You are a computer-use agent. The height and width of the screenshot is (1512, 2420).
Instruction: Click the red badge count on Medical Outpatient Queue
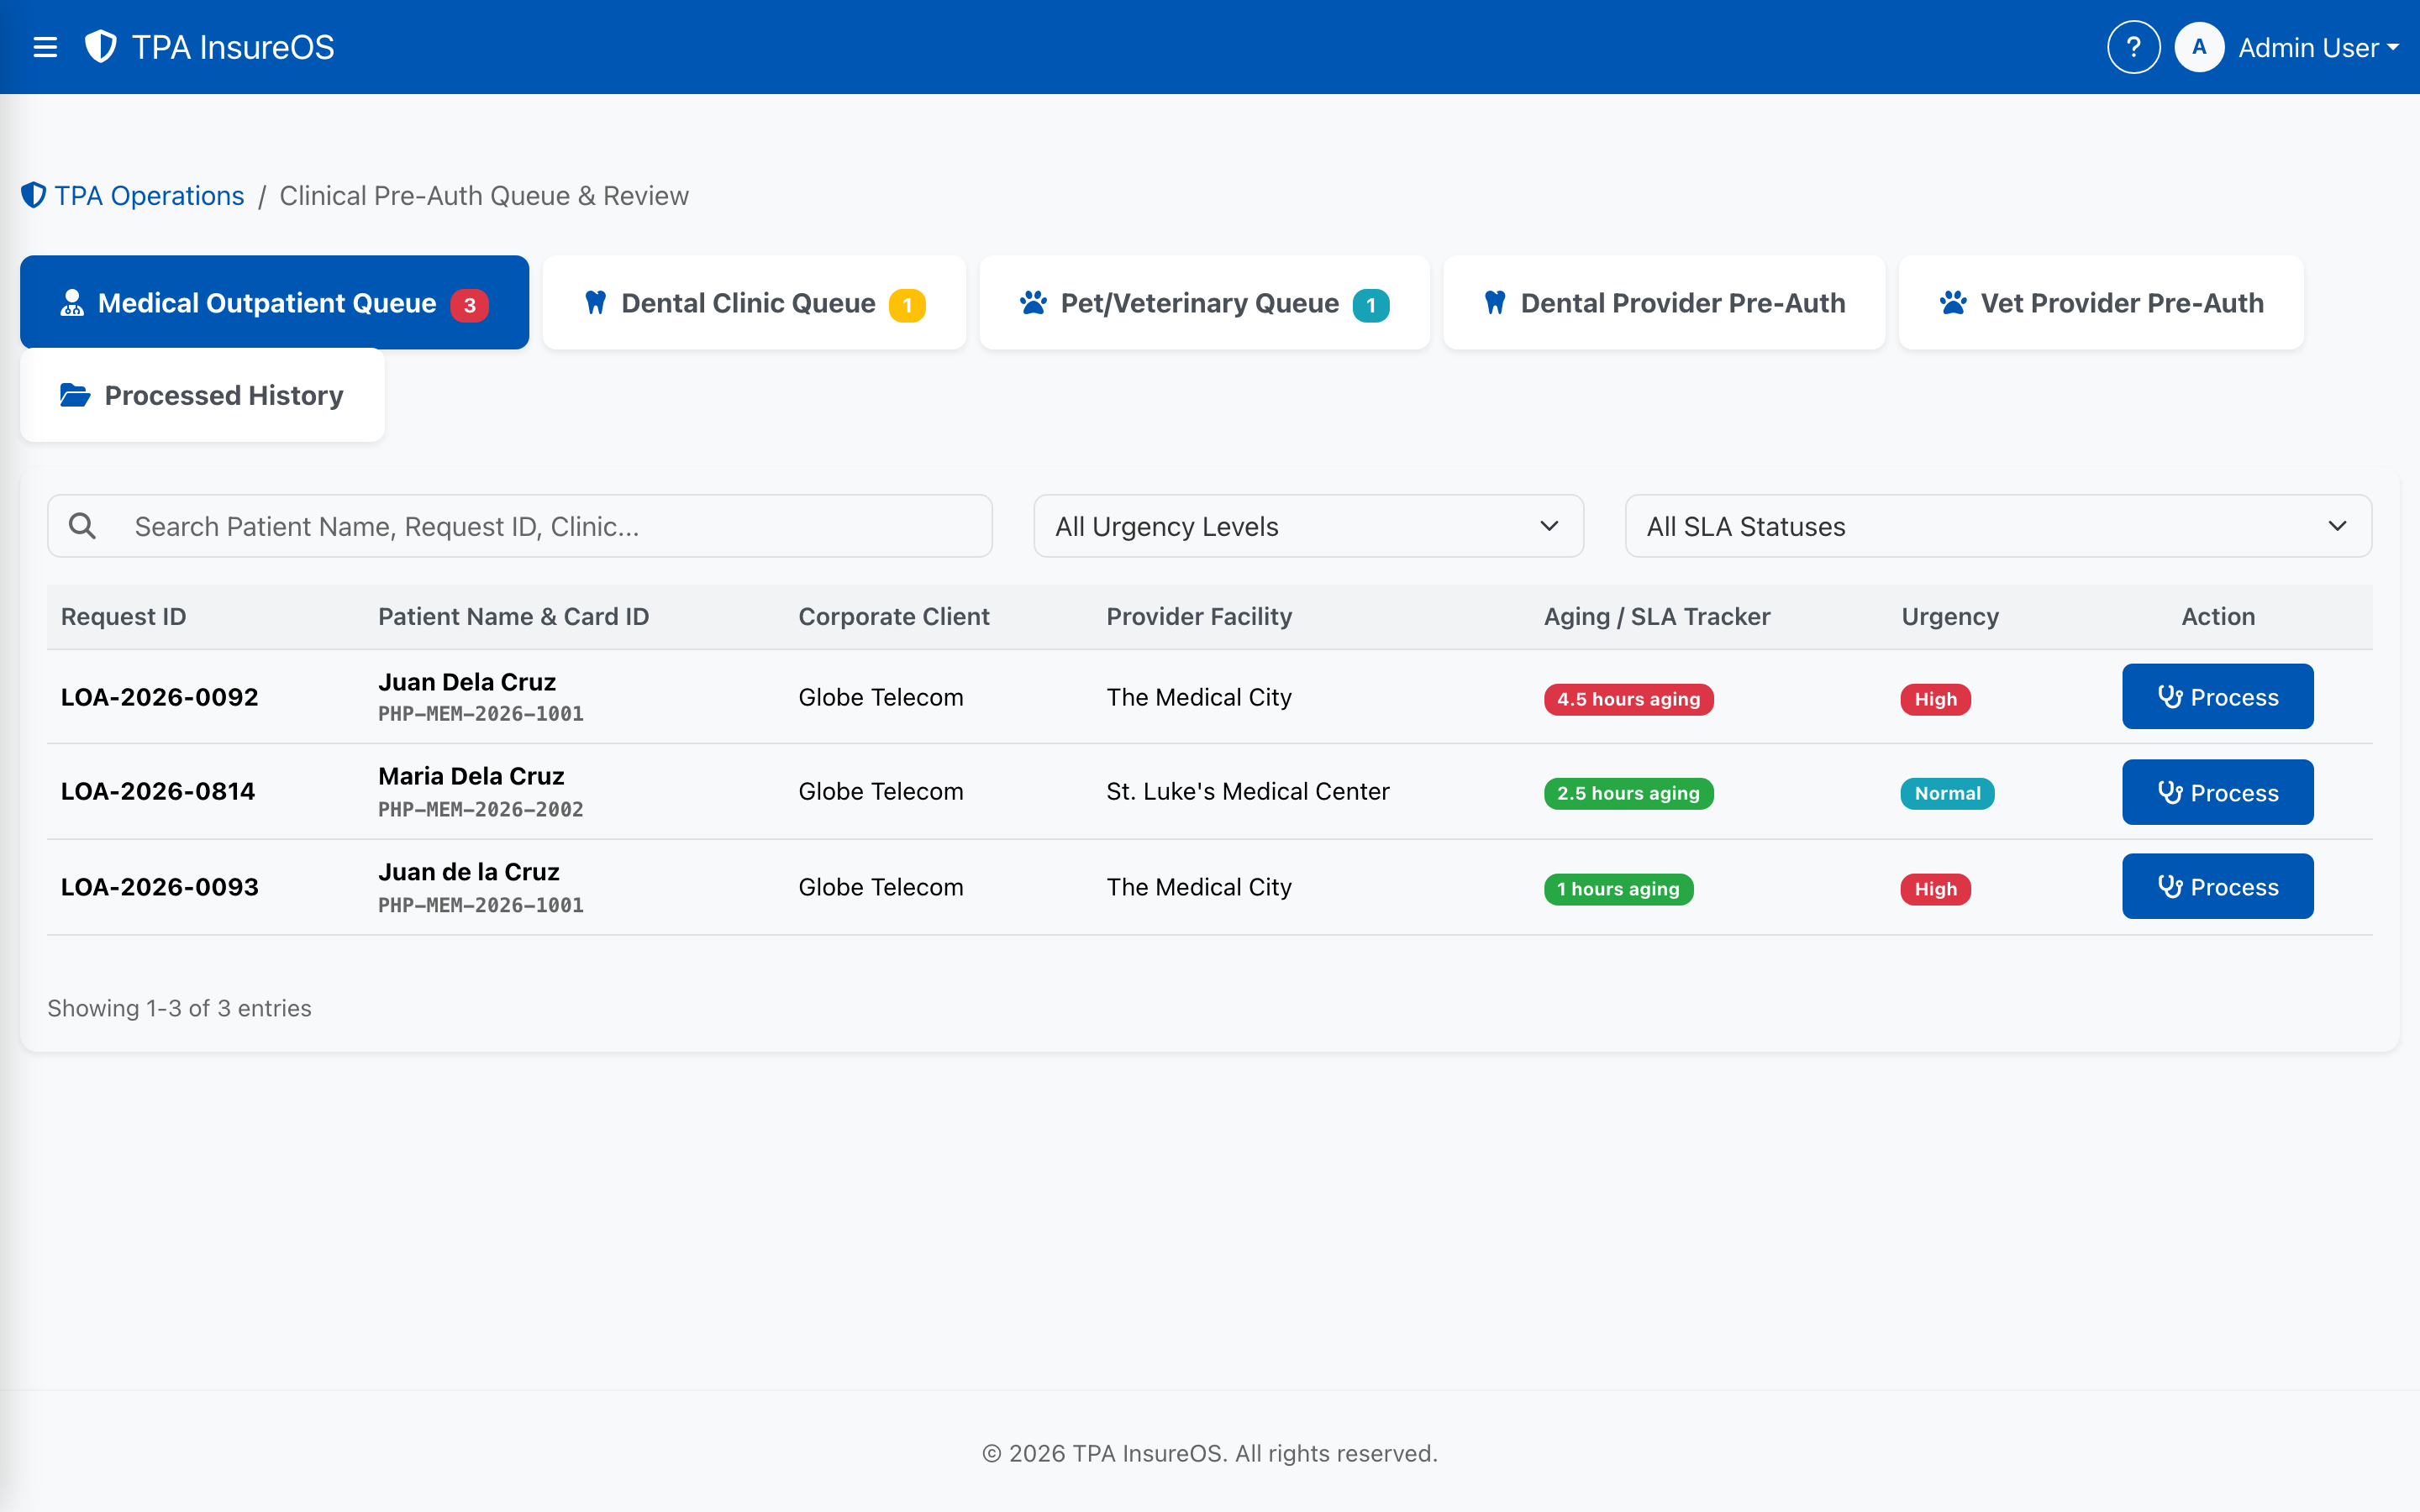pos(469,305)
